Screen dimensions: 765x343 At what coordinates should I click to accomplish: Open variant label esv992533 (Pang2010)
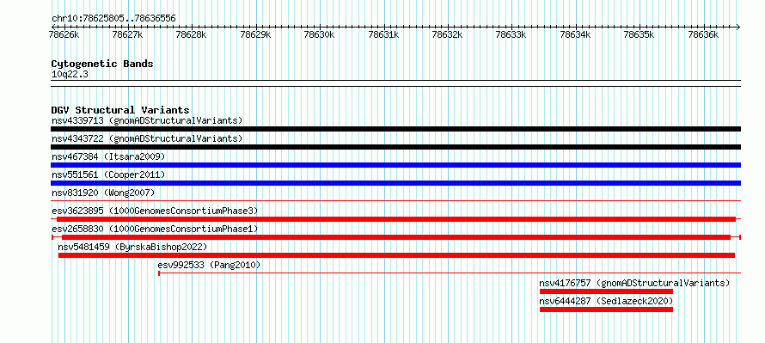(210, 265)
